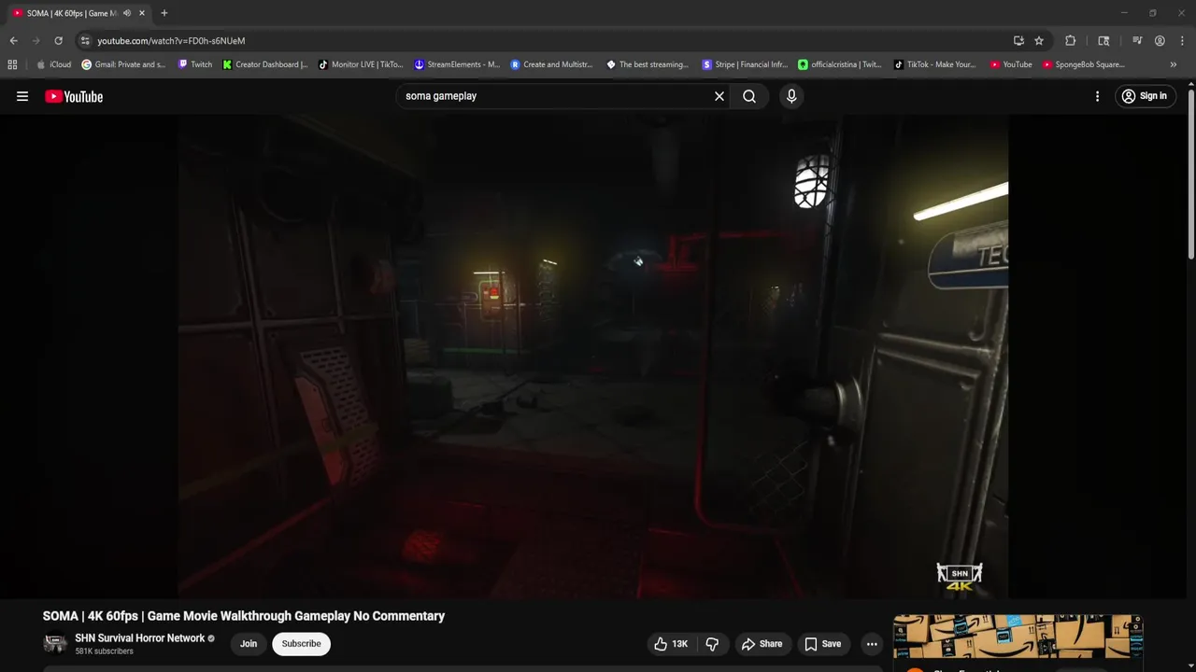Reload the YouTube page

click(58, 41)
